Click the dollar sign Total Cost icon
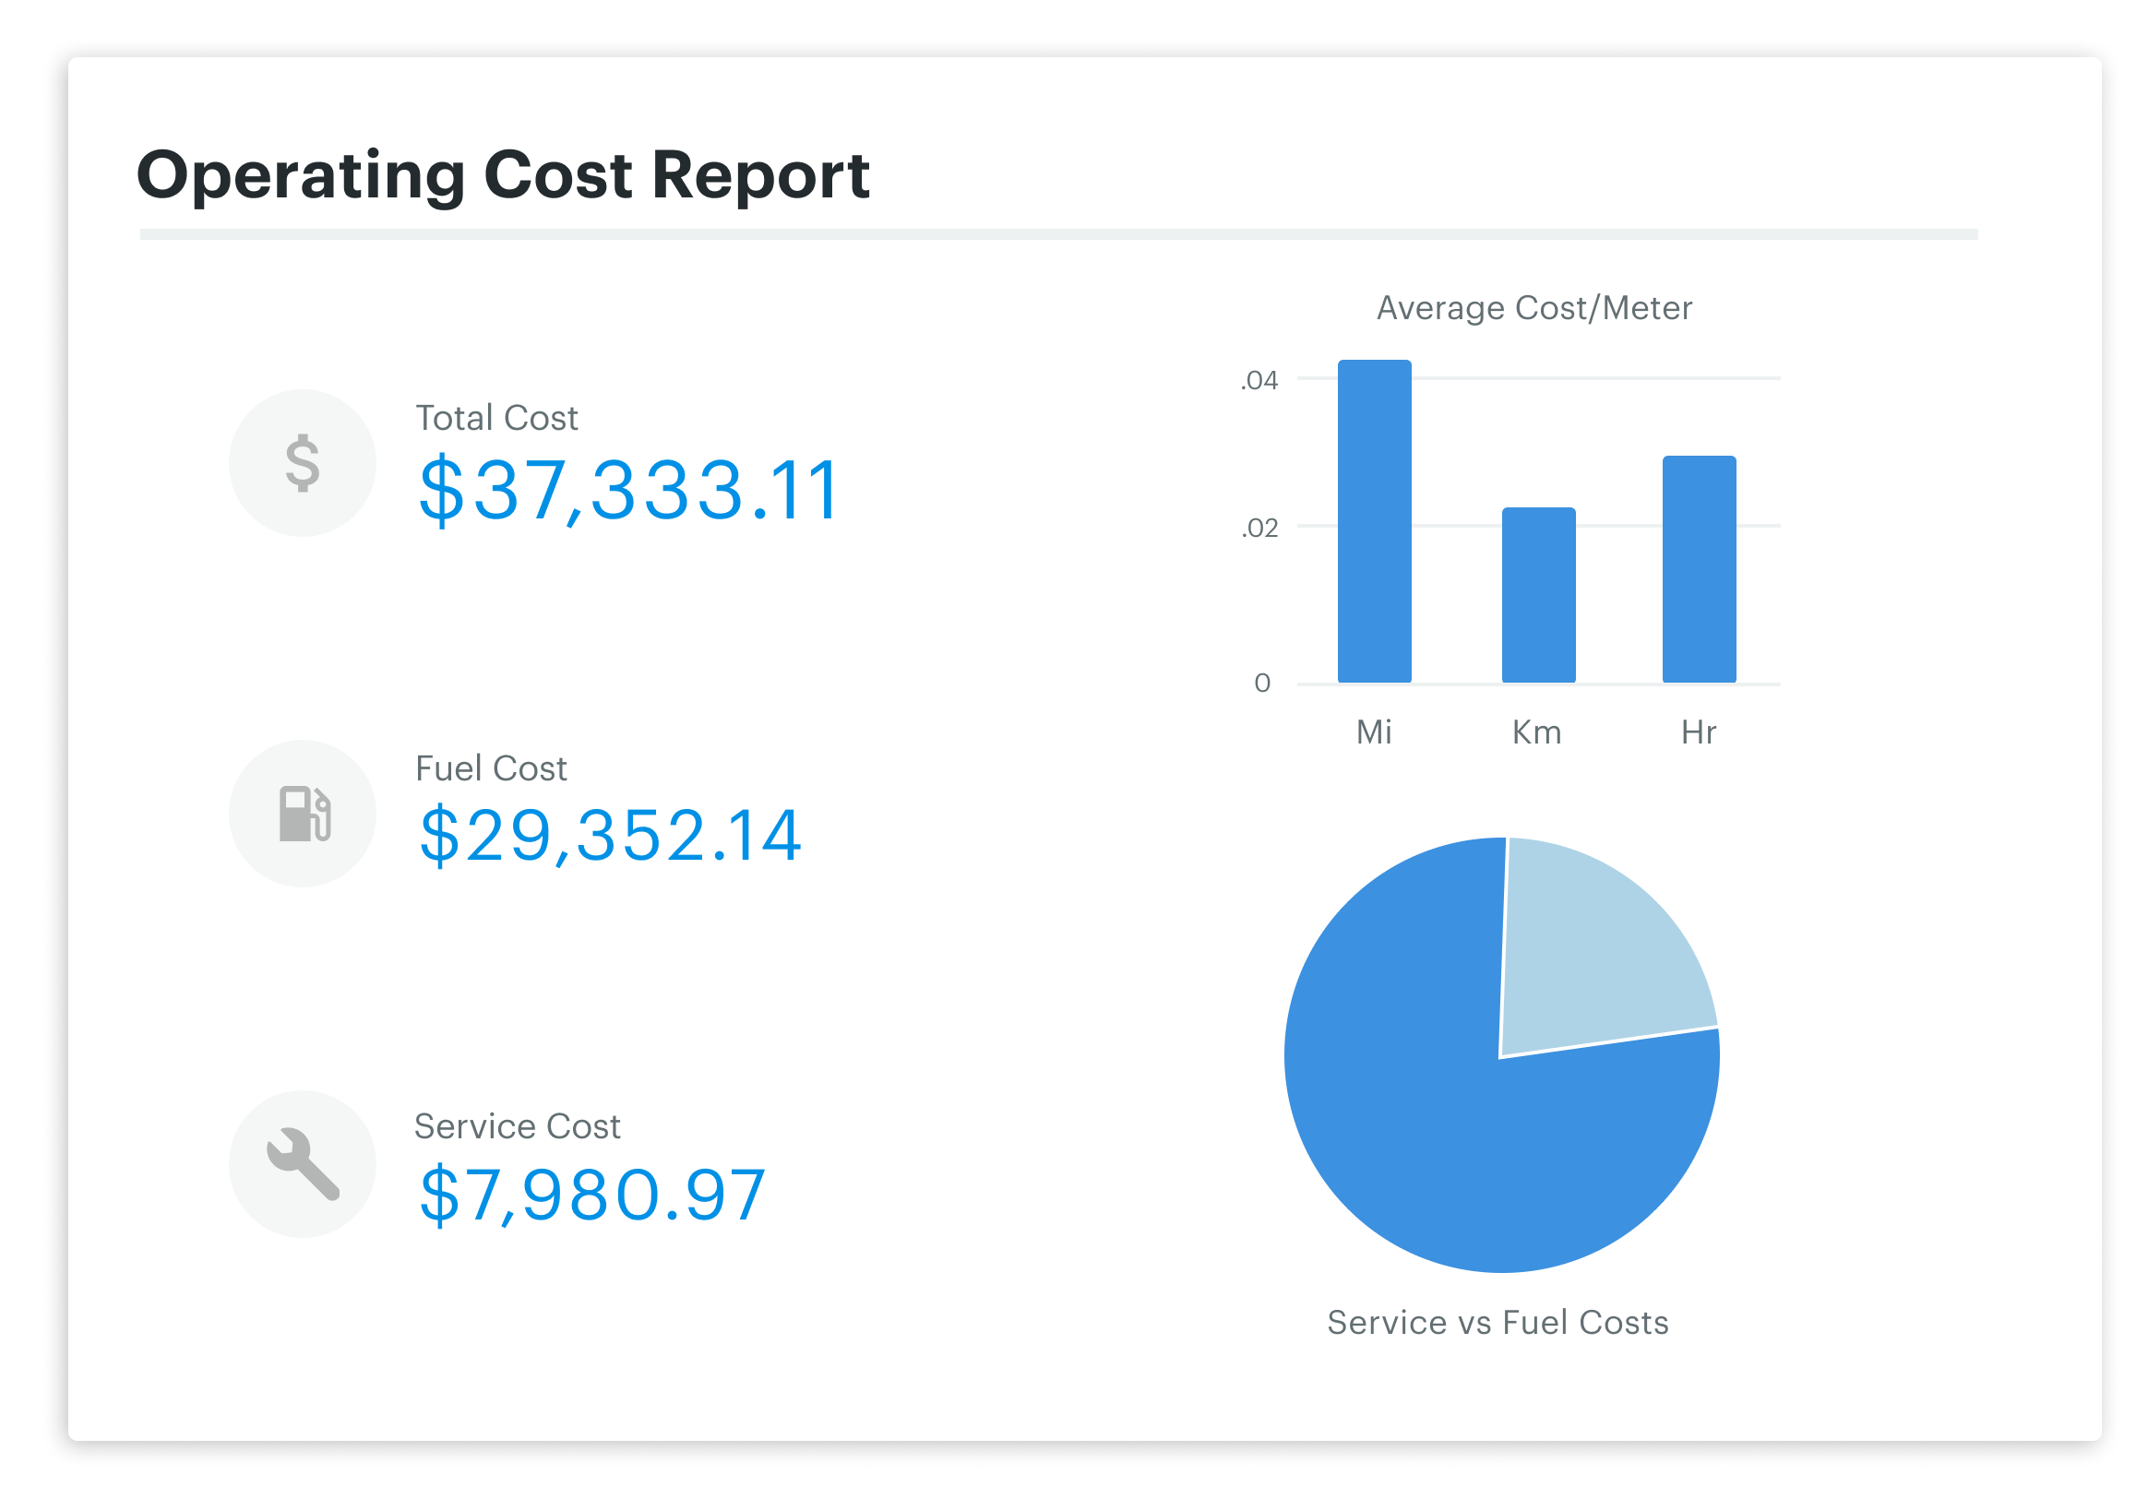2148x1487 pixels. pos(302,463)
